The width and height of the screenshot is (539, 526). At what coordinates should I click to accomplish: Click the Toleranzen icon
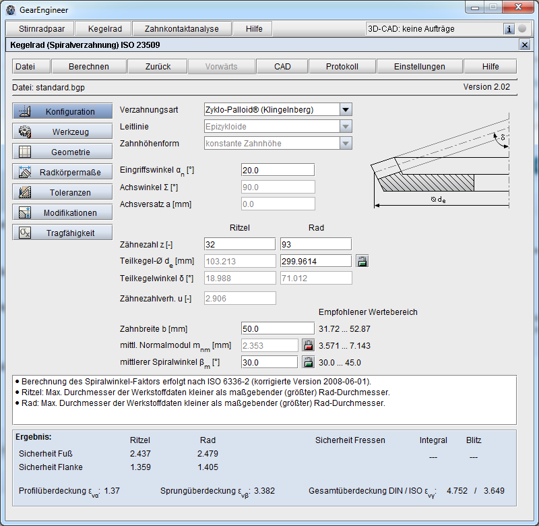point(25,192)
